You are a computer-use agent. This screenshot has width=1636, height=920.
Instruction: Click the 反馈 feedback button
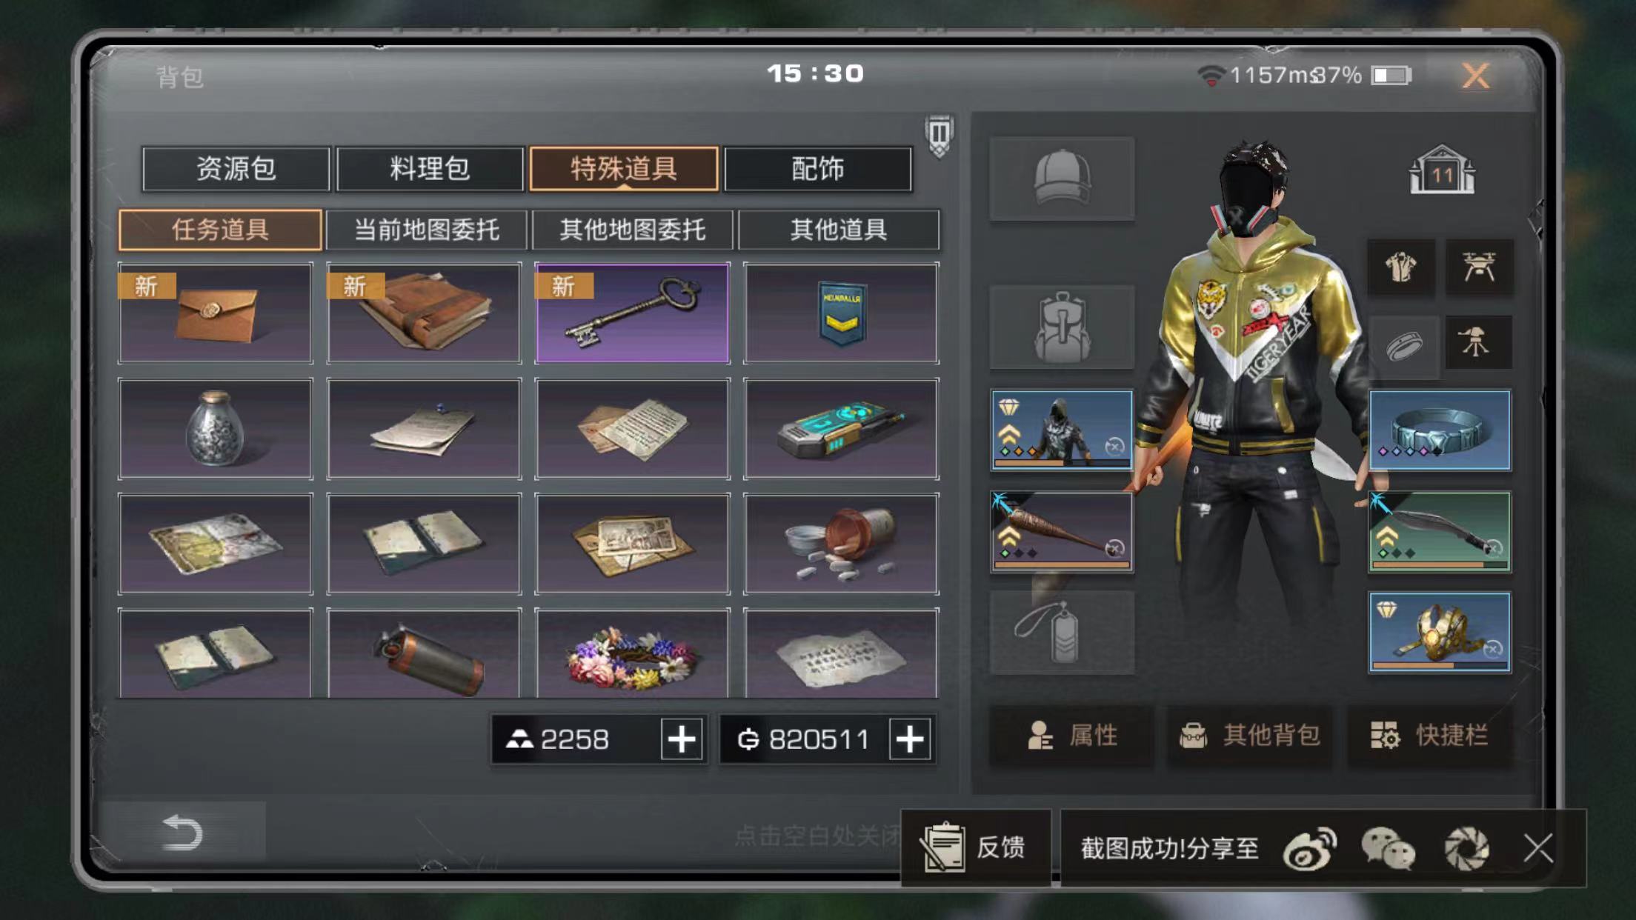tap(976, 847)
